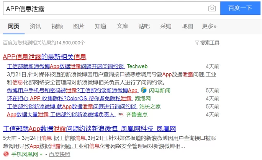Click the search input field
262x160 pixels.
click(103, 8)
